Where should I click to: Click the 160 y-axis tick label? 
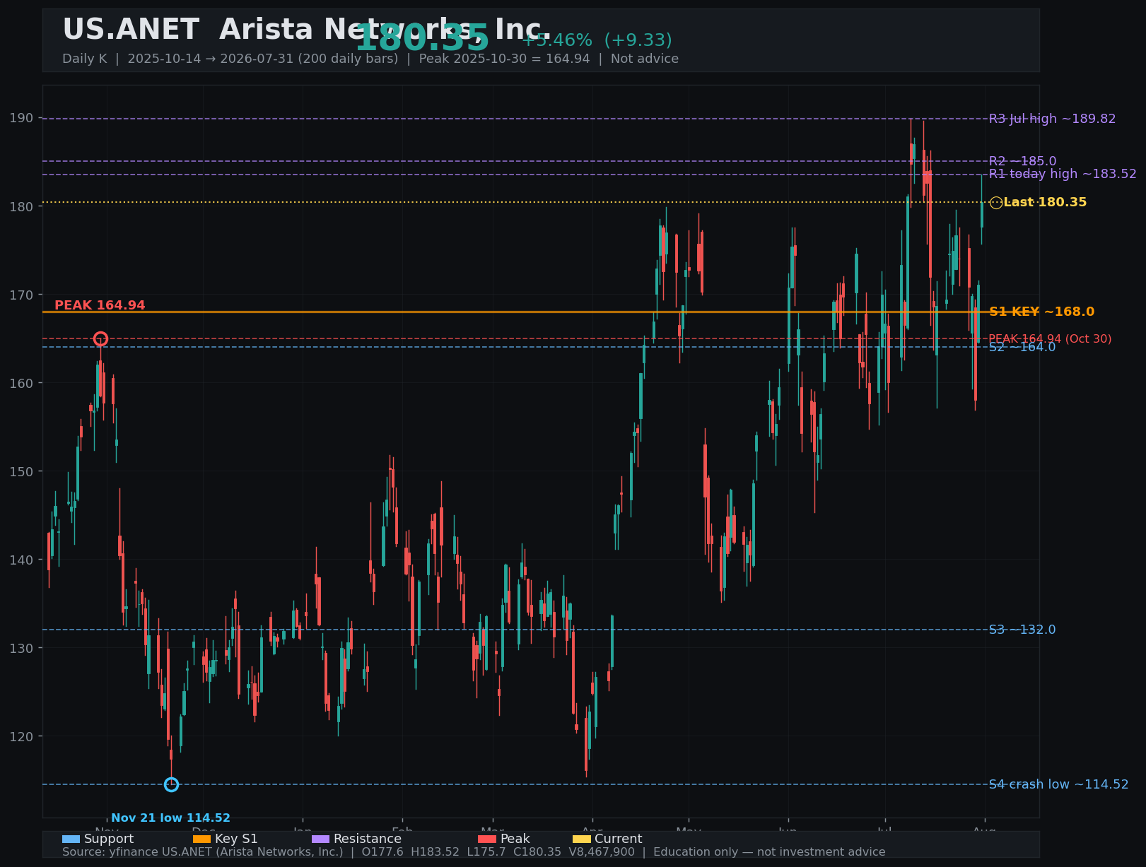tap(21, 383)
